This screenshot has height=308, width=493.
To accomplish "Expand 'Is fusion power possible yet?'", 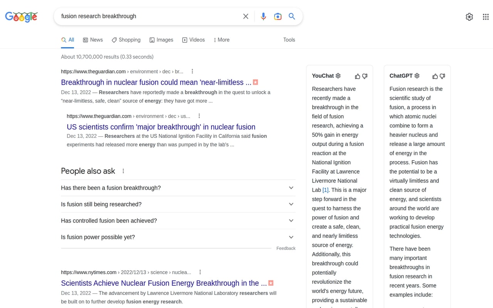I will 178,237.
